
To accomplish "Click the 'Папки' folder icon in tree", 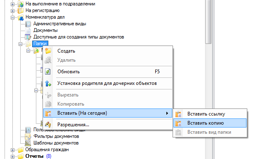I will (x=28, y=43).
